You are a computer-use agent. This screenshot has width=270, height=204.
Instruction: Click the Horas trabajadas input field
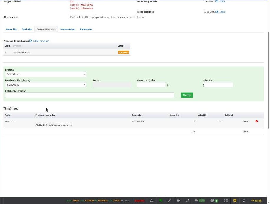[151, 85]
